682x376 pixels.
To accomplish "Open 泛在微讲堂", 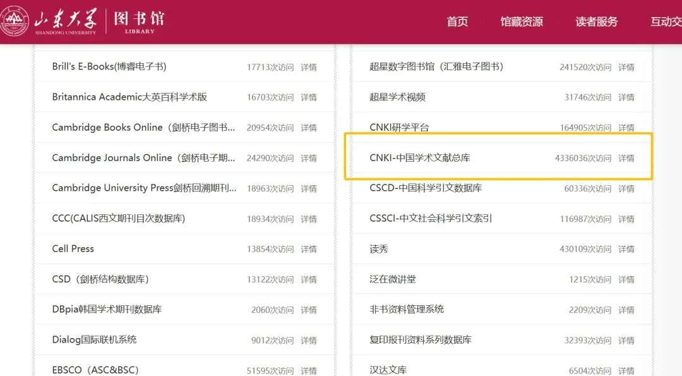I will [x=392, y=279].
